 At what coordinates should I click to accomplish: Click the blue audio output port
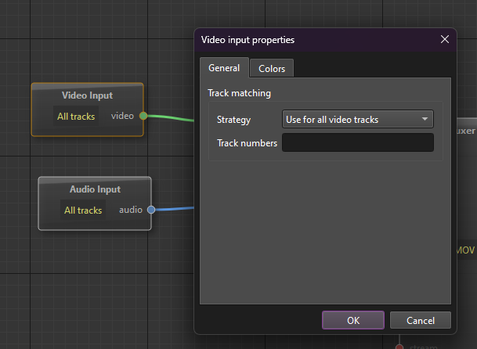pyautogui.click(x=151, y=210)
